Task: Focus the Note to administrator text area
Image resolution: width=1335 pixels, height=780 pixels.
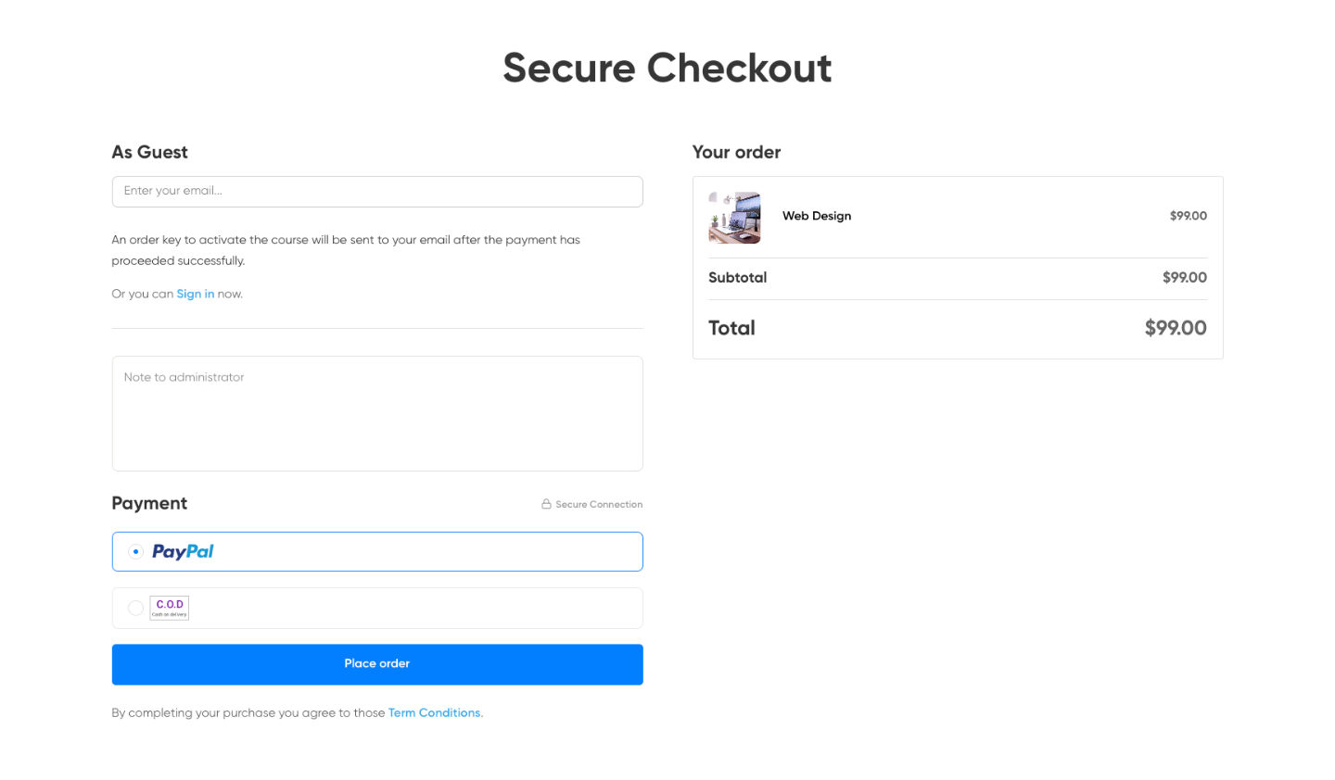Action: 376,413
